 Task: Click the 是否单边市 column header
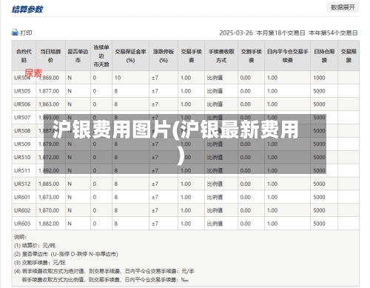click(x=78, y=56)
